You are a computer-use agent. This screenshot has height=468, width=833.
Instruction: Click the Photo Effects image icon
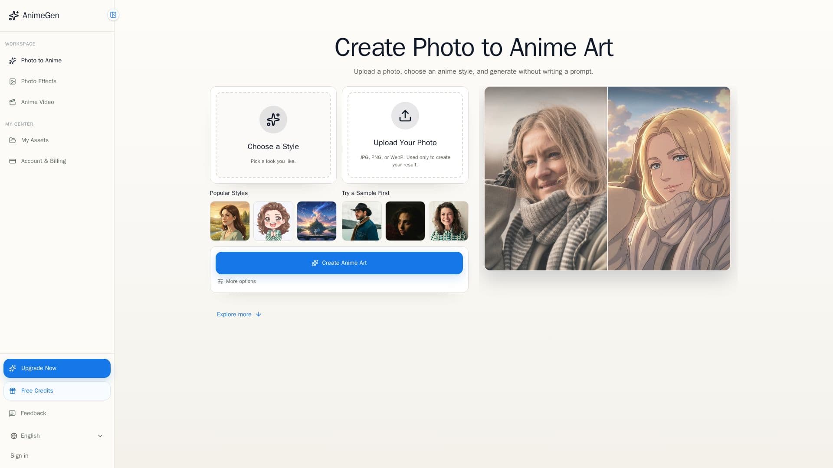click(13, 81)
